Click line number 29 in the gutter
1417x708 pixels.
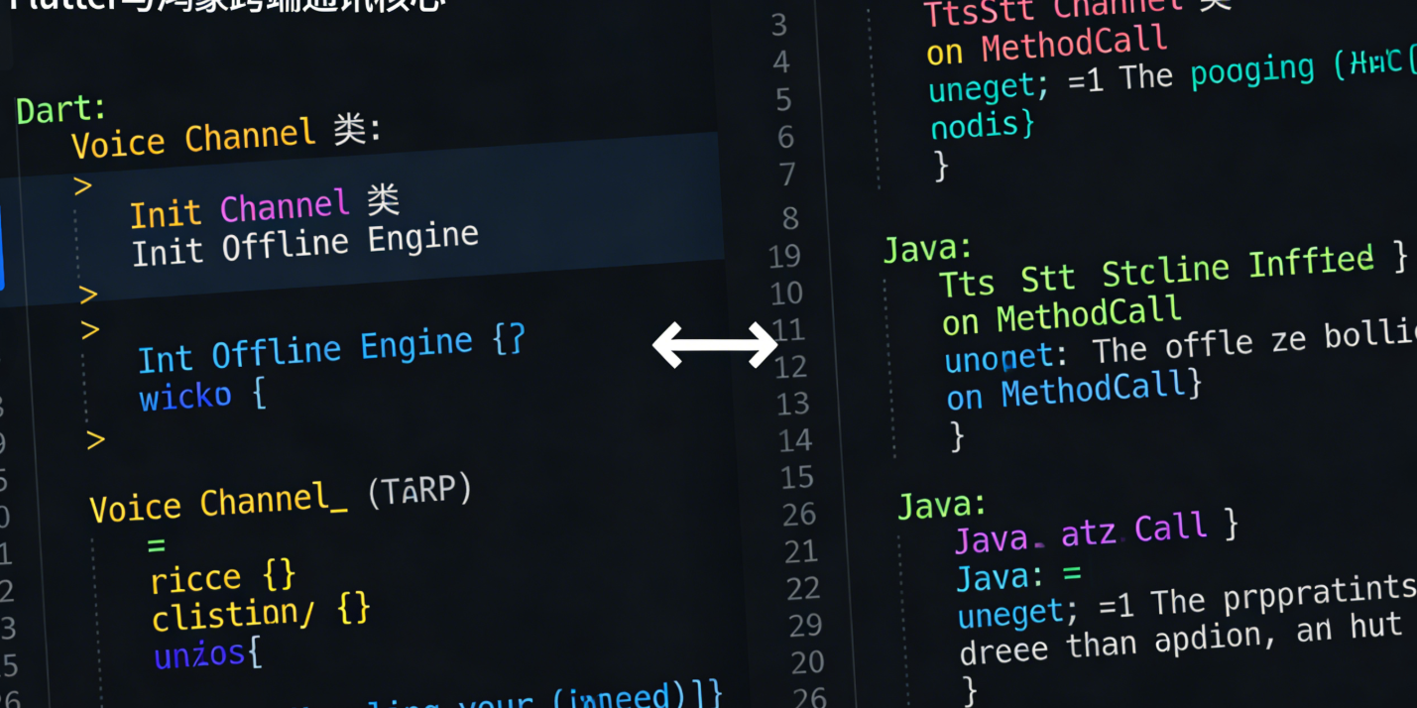click(x=805, y=626)
